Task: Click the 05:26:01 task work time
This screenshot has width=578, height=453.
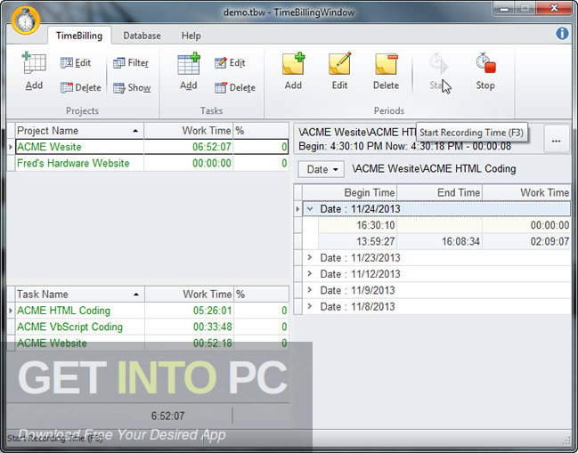Action: click(212, 311)
